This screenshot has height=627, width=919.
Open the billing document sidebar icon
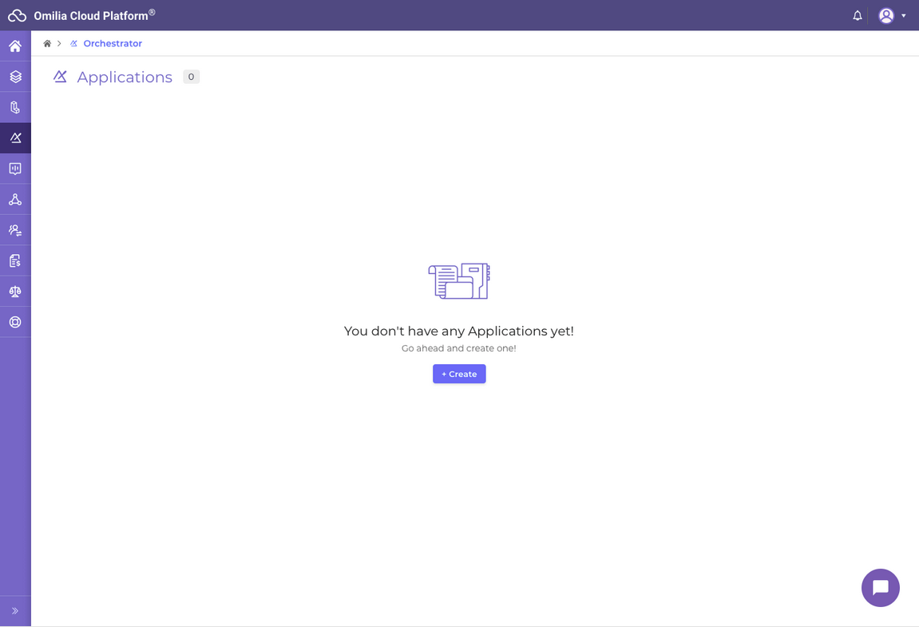tap(15, 260)
